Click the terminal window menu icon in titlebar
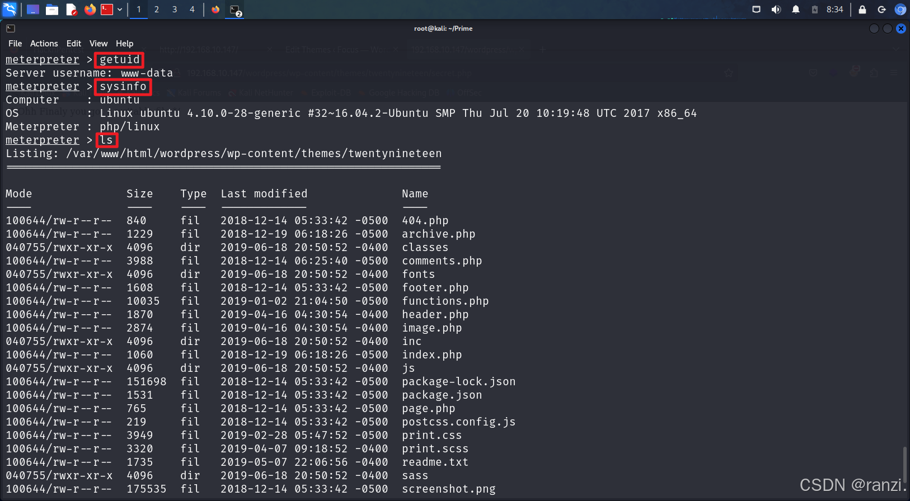 [x=11, y=29]
